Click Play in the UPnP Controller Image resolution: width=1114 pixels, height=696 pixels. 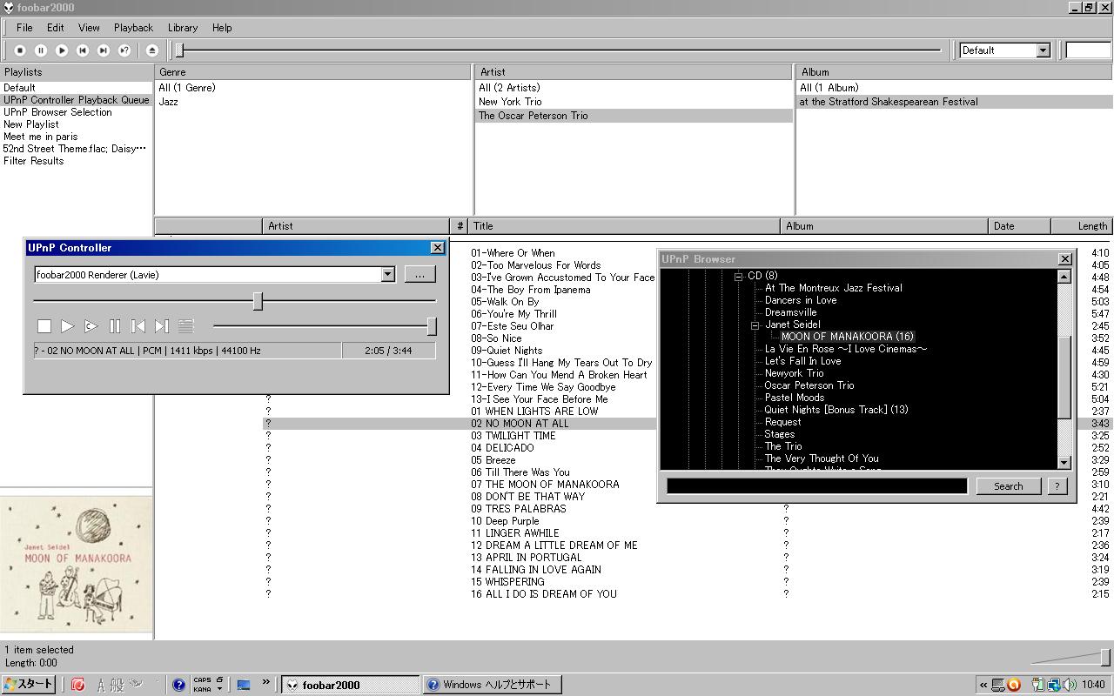point(67,326)
